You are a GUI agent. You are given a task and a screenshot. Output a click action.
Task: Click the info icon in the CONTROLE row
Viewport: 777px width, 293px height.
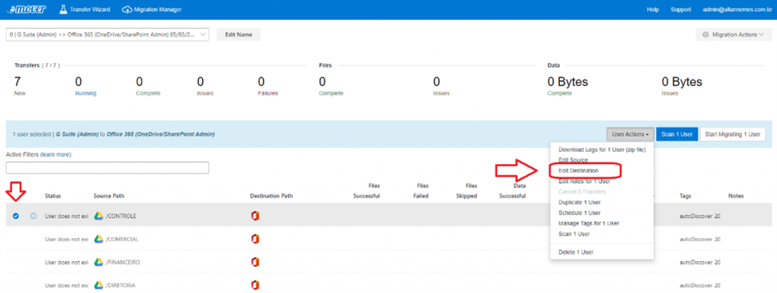[33, 216]
